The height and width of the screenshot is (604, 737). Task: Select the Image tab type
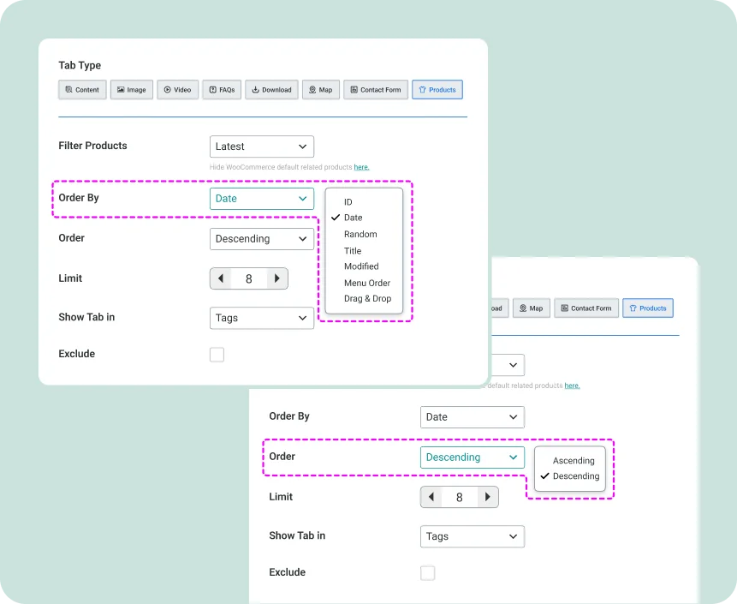[131, 90]
